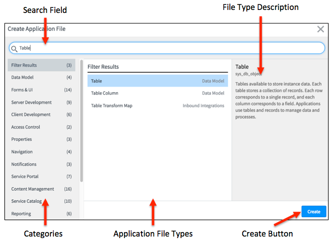The image size is (331, 244).
Task: Open the Access Control category
Action: (x=41, y=127)
